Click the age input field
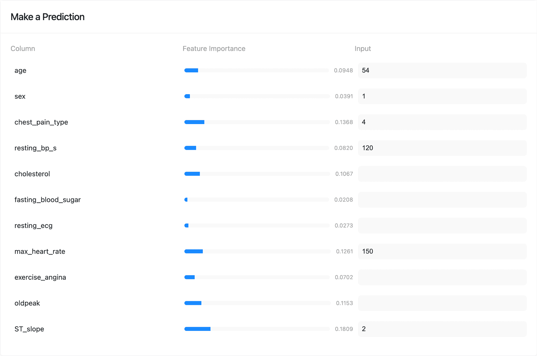 [x=442, y=70]
